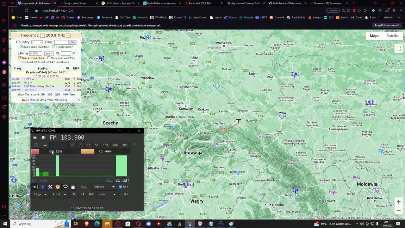Screen dimensions: 405x228
Task: Rotate antenna clockwise in XDR-GTK
Action: click(74, 194)
